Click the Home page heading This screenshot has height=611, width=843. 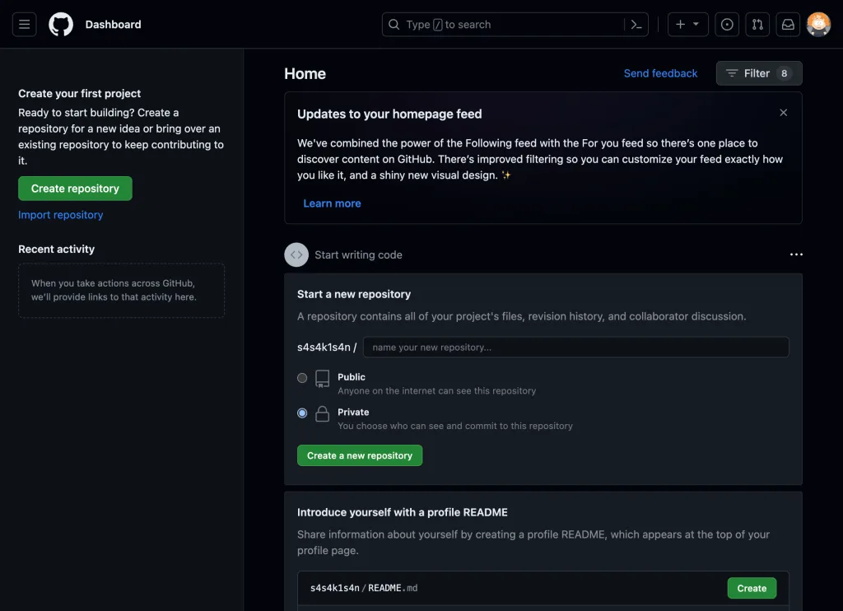305,73
